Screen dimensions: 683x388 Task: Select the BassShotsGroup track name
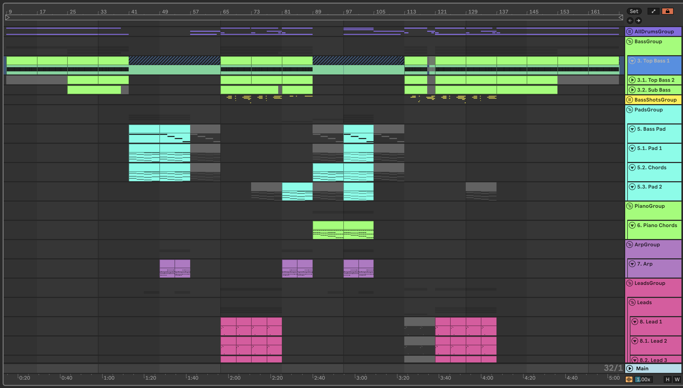655,100
